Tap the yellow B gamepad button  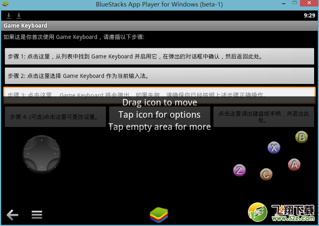coord(302,137)
